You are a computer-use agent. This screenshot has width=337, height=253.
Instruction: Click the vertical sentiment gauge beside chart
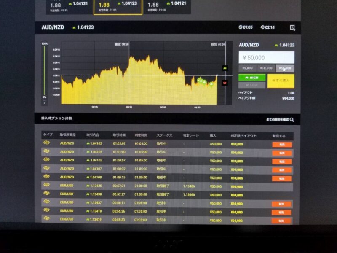coord(44,72)
